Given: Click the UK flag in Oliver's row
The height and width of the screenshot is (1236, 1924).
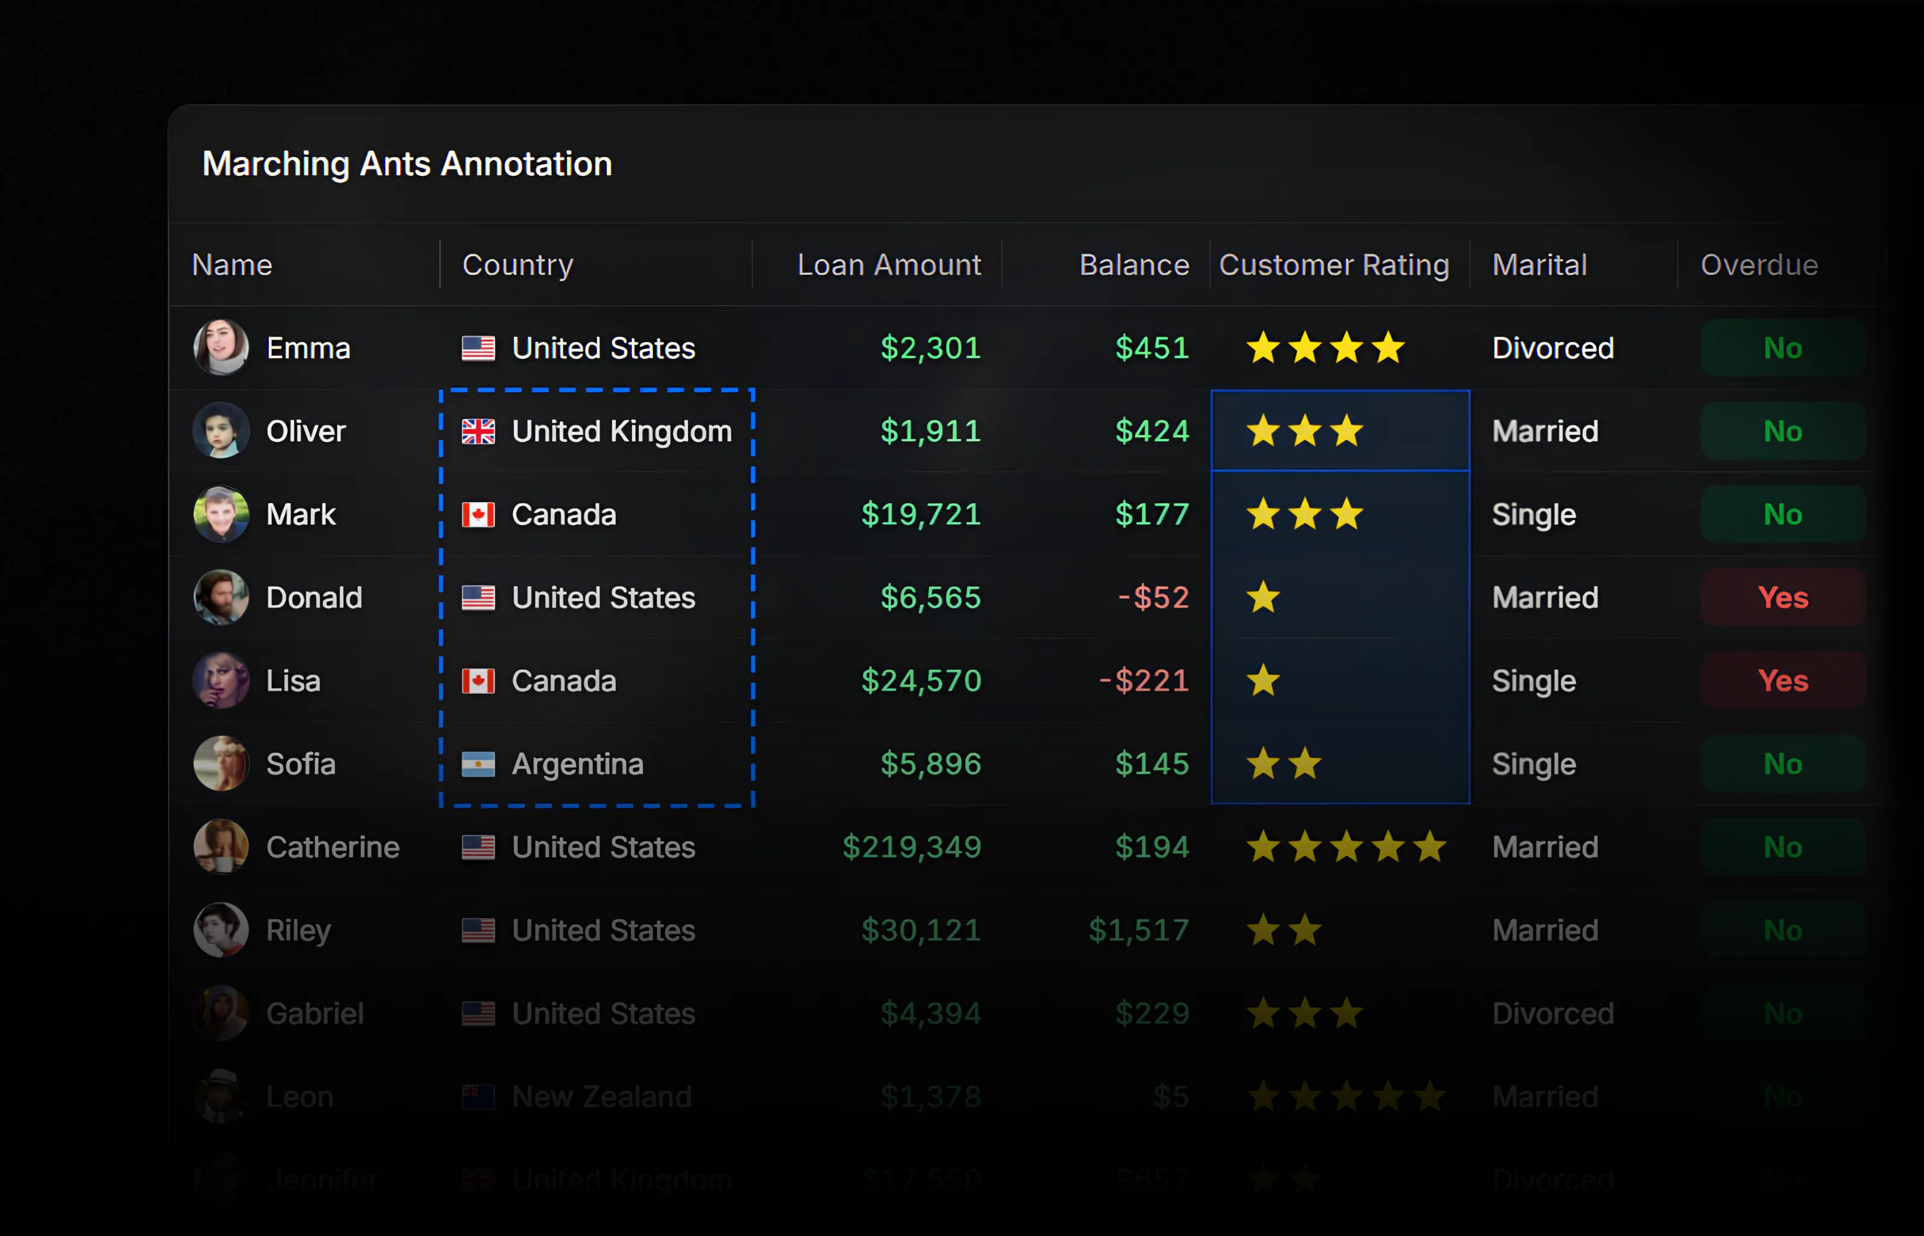Looking at the screenshot, I should (x=478, y=432).
